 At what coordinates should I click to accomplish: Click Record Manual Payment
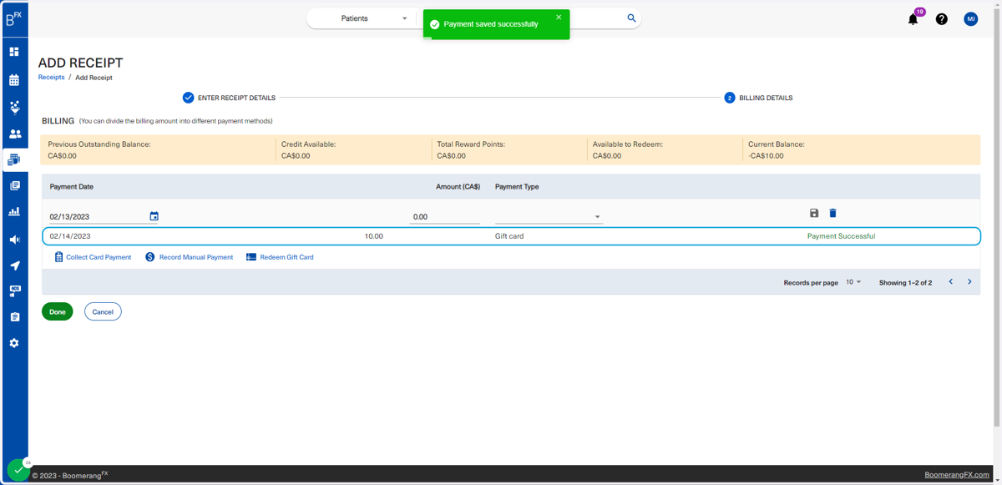tap(189, 257)
